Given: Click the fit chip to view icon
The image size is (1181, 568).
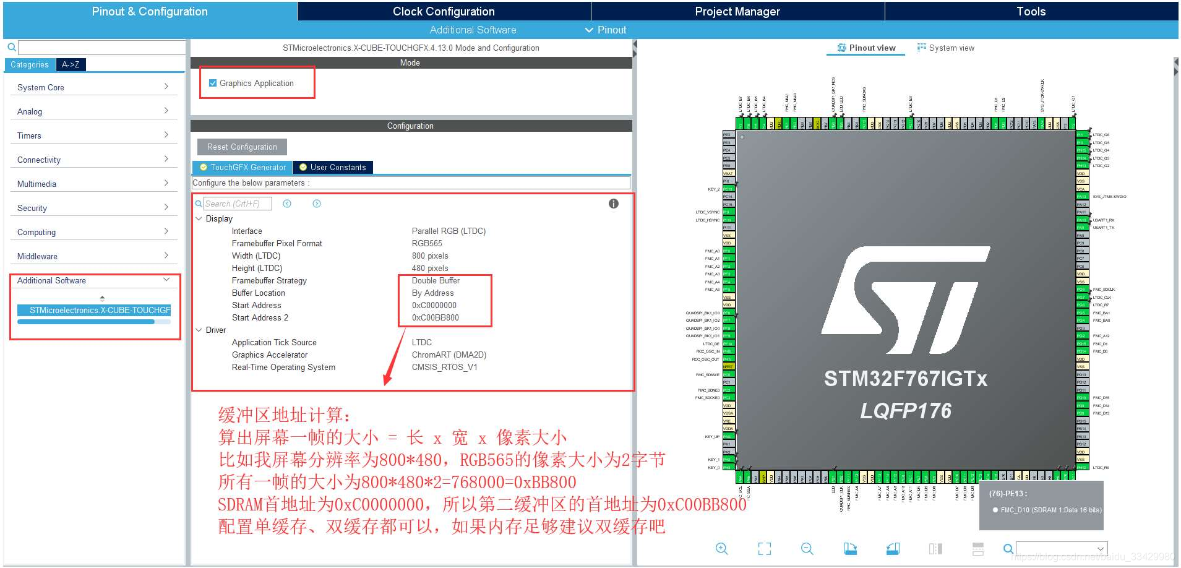Looking at the screenshot, I should coord(765,549).
